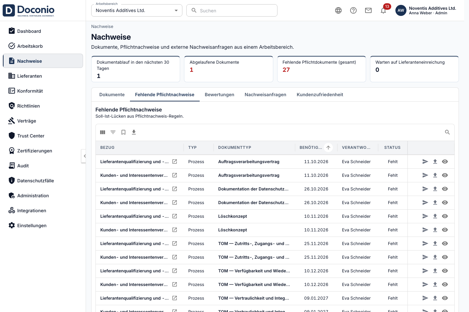View eye icon for 10.12.2026 Lieferantenqualifizierung row
This screenshot has height=312, width=469.
pyautogui.click(x=445, y=271)
